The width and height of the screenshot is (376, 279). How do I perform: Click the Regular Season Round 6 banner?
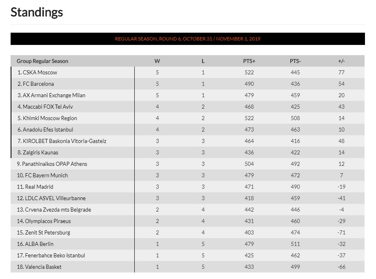tap(187, 39)
